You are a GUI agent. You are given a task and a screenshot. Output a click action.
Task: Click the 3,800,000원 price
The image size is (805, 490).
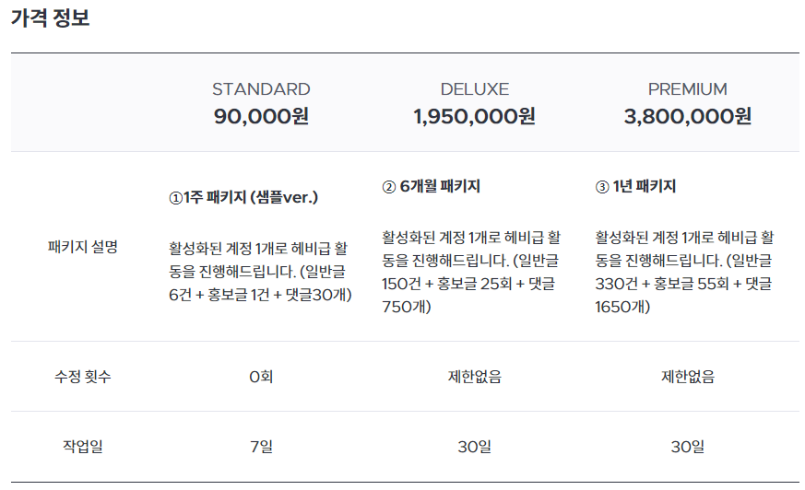(x=688, y=116)
